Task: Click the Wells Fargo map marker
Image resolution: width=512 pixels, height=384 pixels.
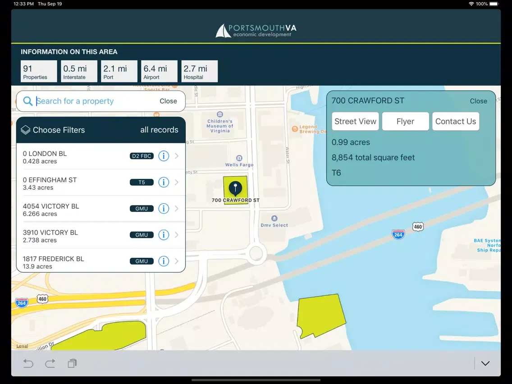Action: pyautogui.click(x=239, y=158)
